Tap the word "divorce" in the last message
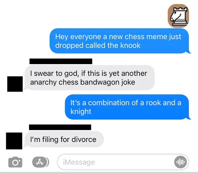This screenshot has height=173, width=198. click(84, 139)
